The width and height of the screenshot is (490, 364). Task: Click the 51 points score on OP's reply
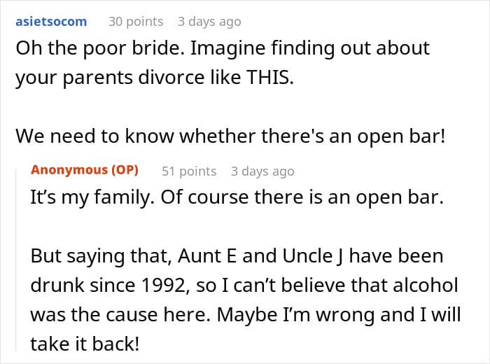[x=189, y=171]
